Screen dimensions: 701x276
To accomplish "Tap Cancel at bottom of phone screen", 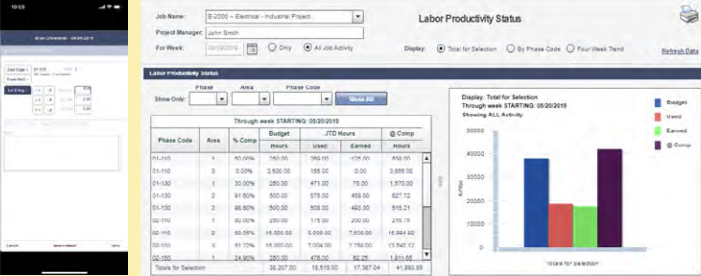I will click(12, 246).
